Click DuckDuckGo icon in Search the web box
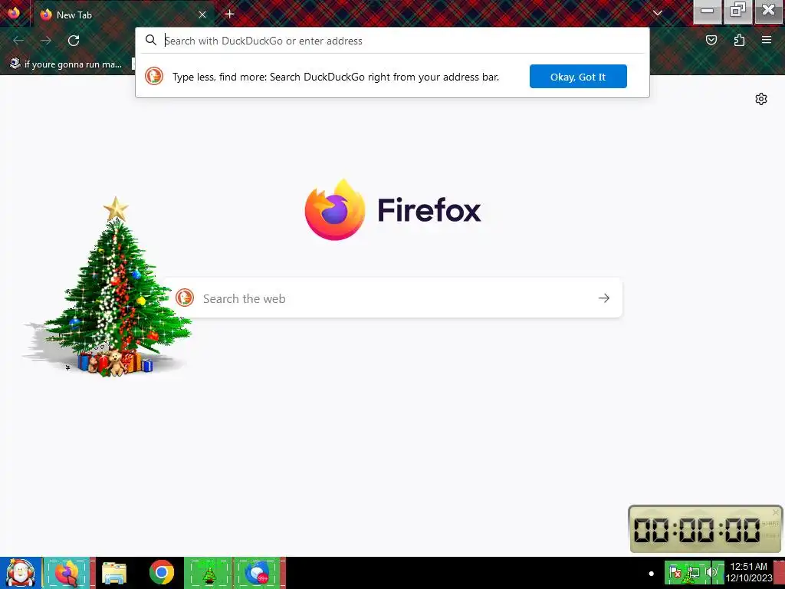Screen dimensions: 785x589 [x=185, y=298]
